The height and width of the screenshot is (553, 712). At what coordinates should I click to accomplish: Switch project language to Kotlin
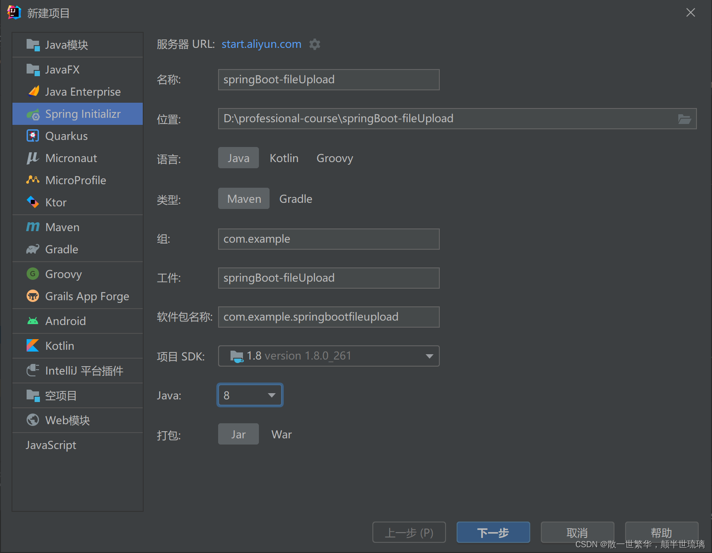pyautogui.click(x=284, y=158)
